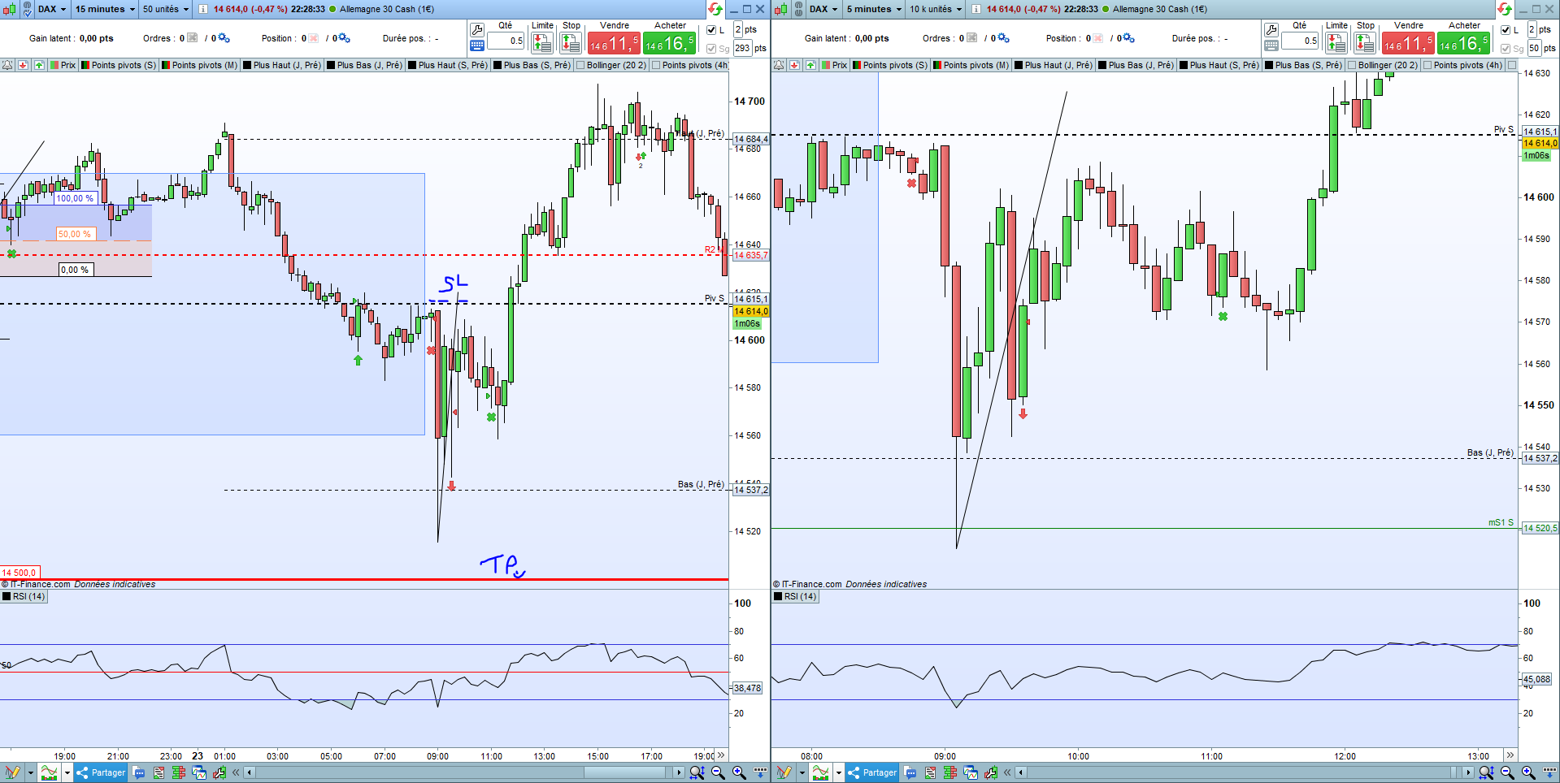Open trading settings wrench in 15 minutes chart
The height and width of the screenshot is (783, 1560).
477,30
